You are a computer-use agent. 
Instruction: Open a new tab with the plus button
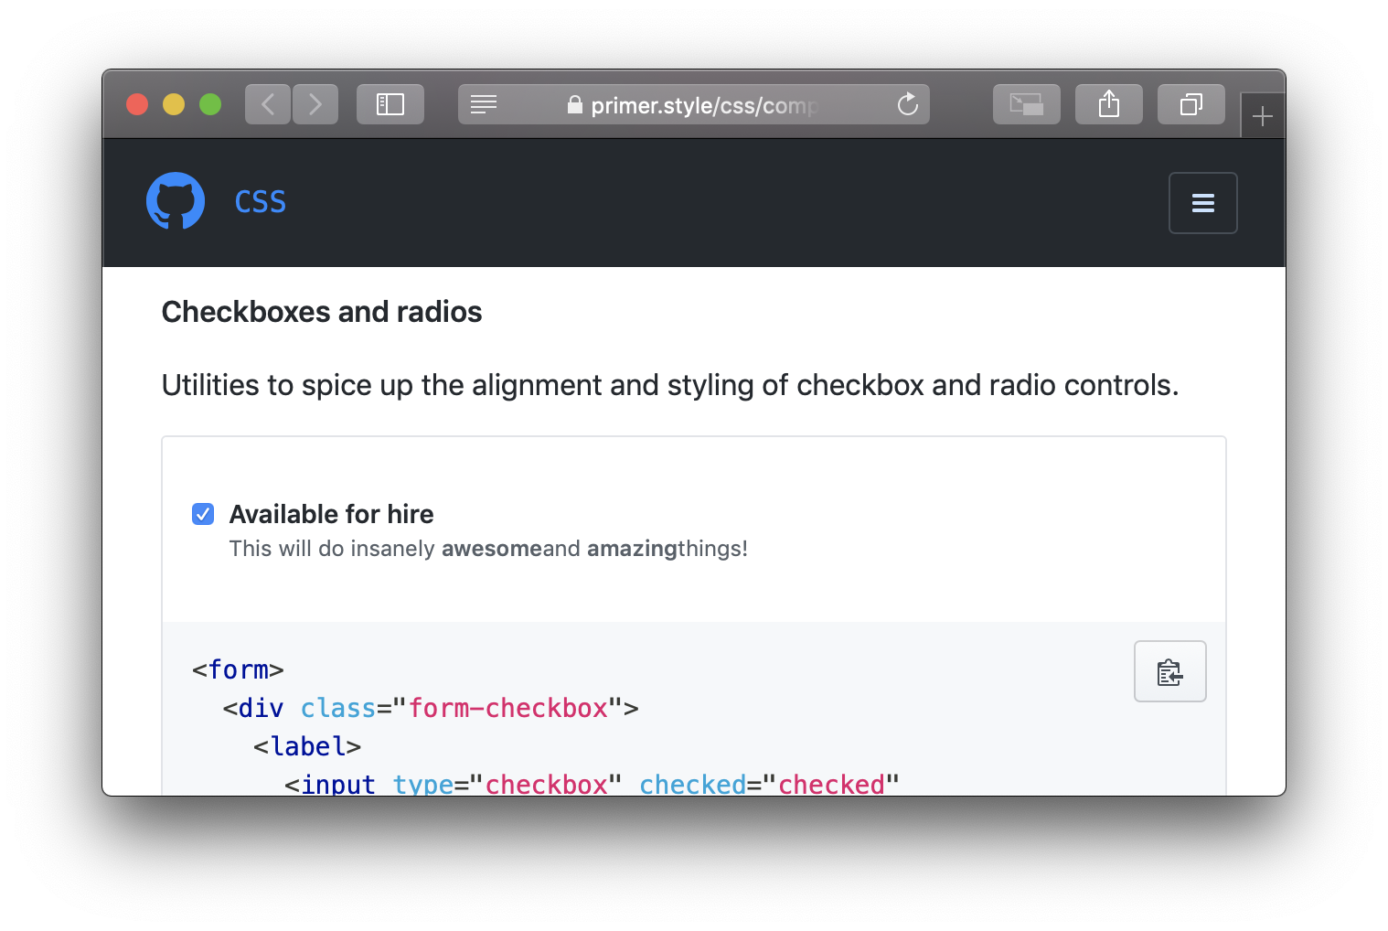point(1263,114)
